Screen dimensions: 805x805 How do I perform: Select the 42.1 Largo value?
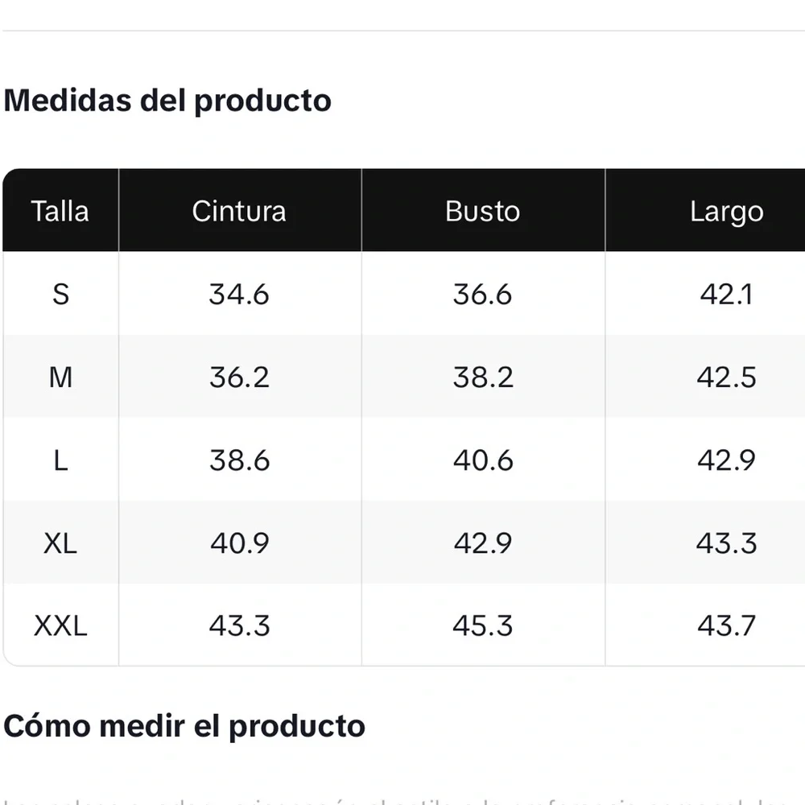[726, 295]
